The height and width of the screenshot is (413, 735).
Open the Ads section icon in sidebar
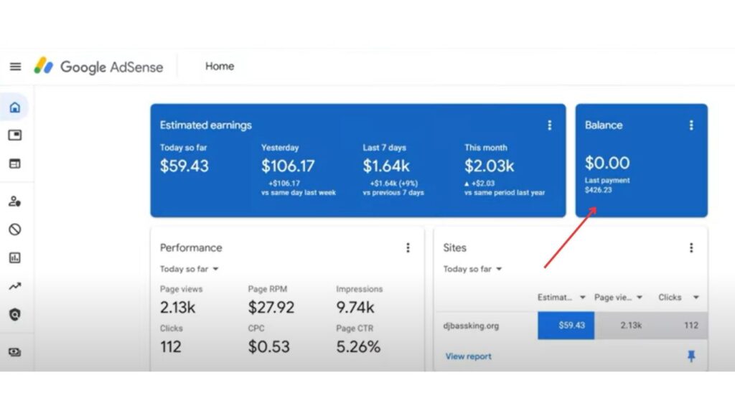click(15, 136)
